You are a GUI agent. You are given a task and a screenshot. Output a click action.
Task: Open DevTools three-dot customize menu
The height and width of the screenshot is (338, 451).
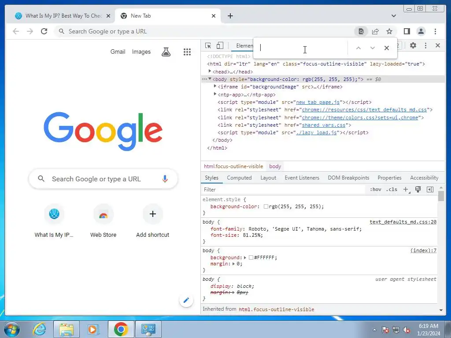426,45
